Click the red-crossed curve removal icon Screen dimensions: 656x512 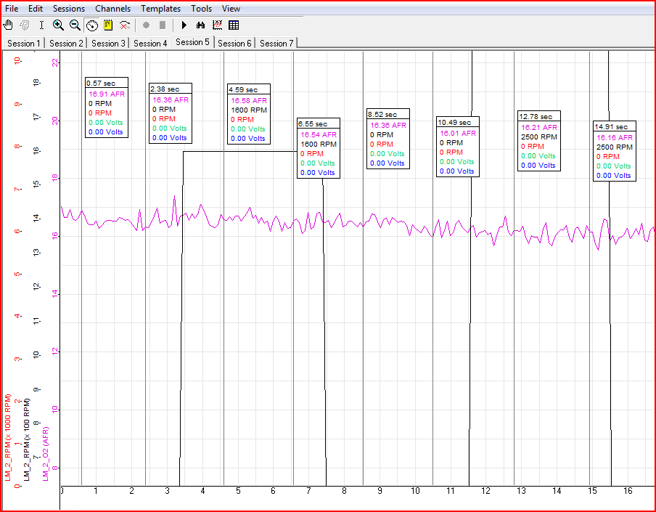click(x=125, y=25)
